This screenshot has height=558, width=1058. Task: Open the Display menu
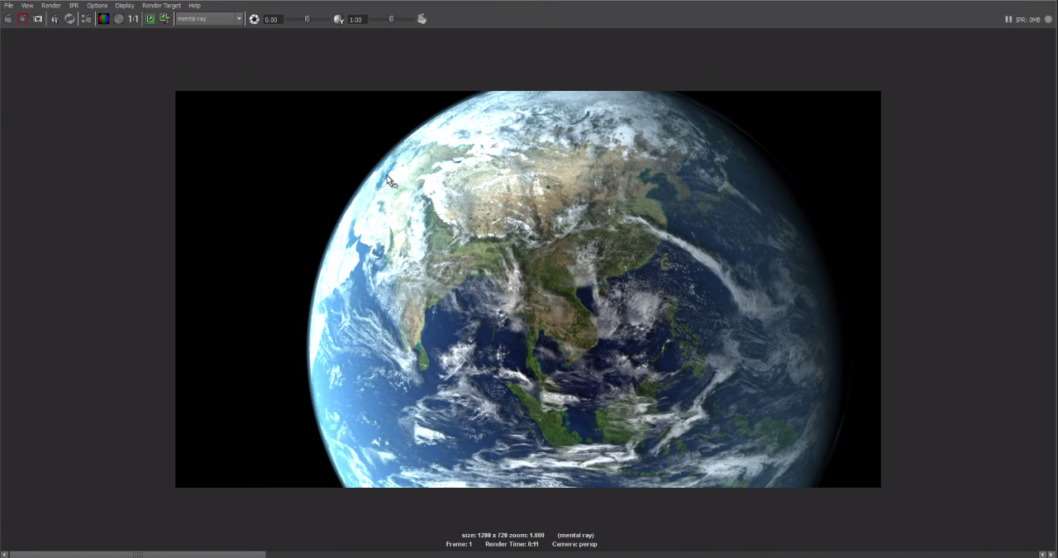[125, 6]
